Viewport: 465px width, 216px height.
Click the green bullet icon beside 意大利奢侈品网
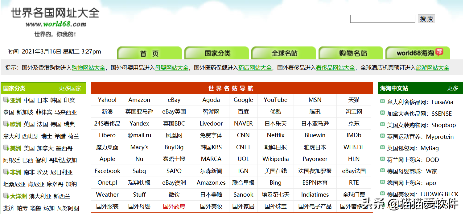[x=383, y=101]
